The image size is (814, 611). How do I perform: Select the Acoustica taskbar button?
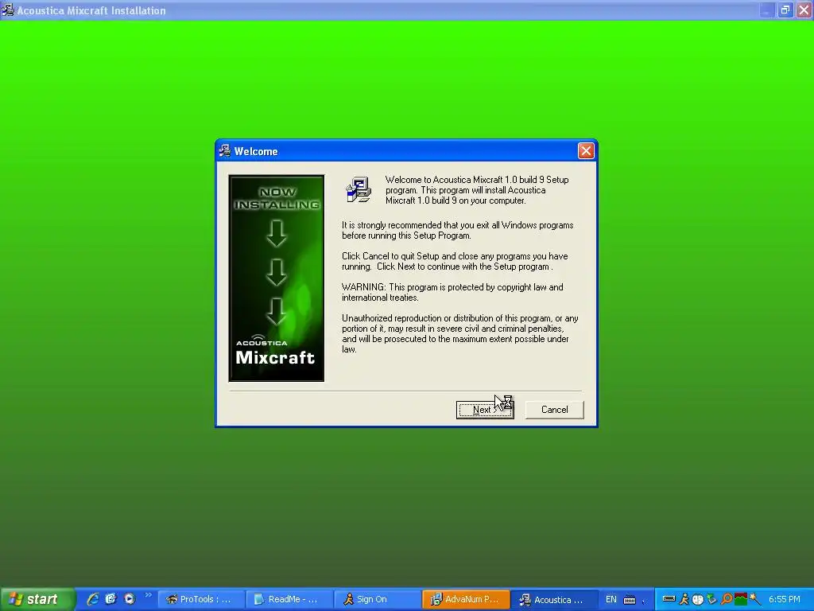coord(554,600)
